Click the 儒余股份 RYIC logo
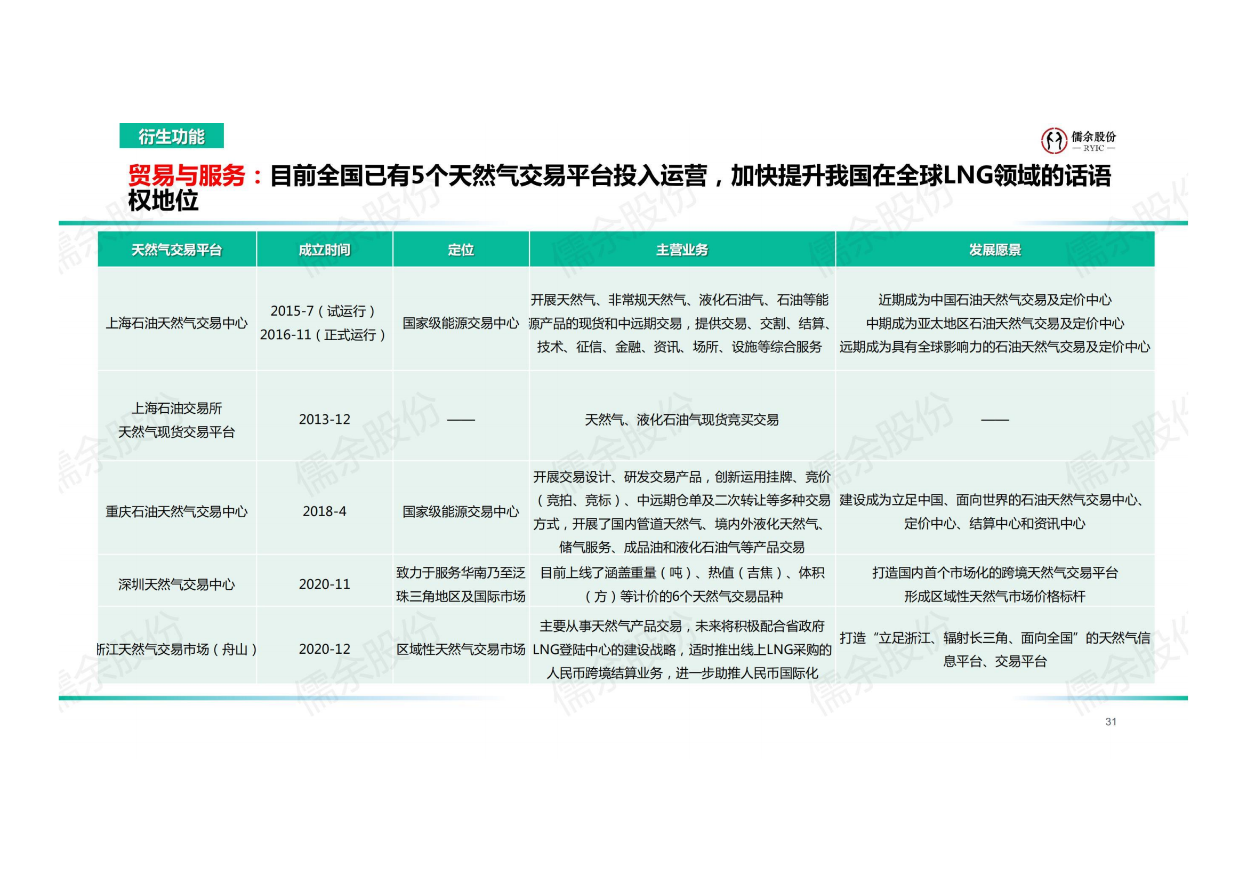Screen dimensions: 1247x882 [x=1078, y=141]
